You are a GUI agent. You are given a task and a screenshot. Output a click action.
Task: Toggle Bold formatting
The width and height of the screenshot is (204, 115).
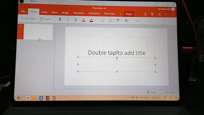[60, 19]
